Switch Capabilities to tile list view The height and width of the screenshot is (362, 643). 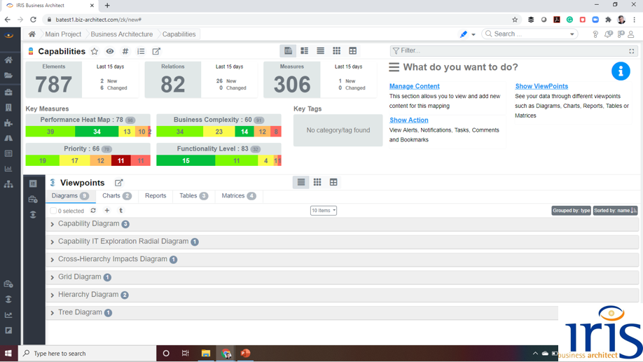coord(304,51)
